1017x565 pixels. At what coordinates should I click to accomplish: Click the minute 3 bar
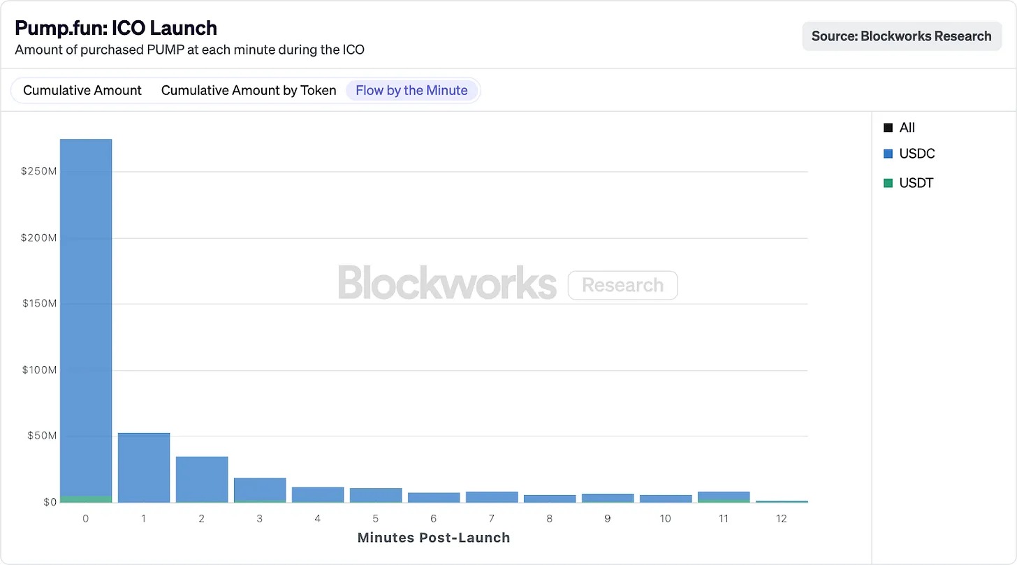260,489
